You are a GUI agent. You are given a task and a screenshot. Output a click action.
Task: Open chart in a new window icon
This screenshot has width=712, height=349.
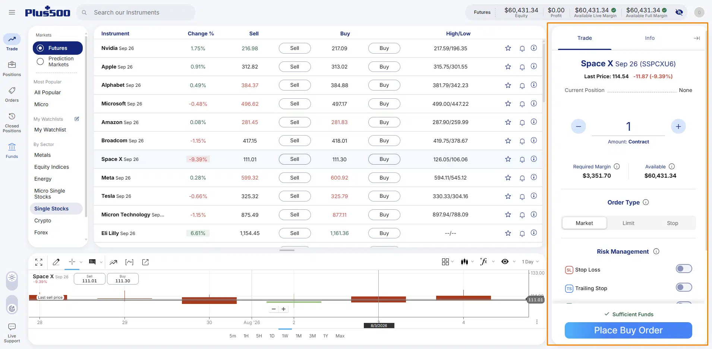point(145,262)
